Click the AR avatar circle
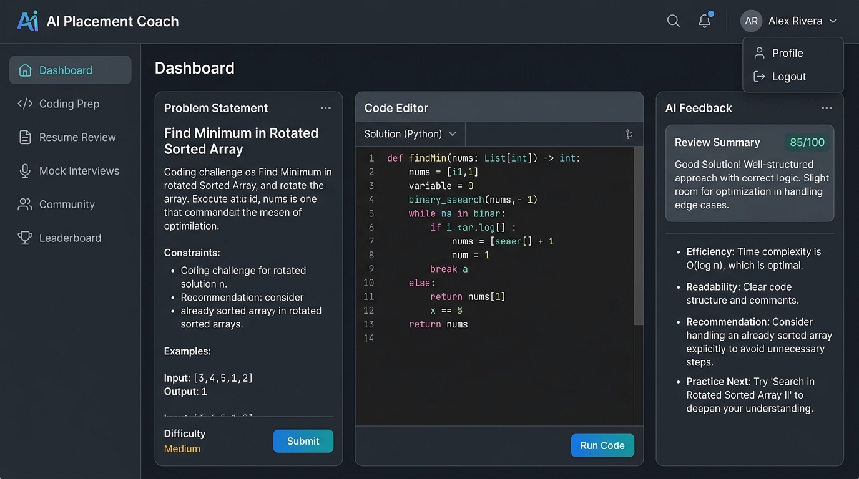Viewport: 859px width, 479px height. tap(752, 21)
